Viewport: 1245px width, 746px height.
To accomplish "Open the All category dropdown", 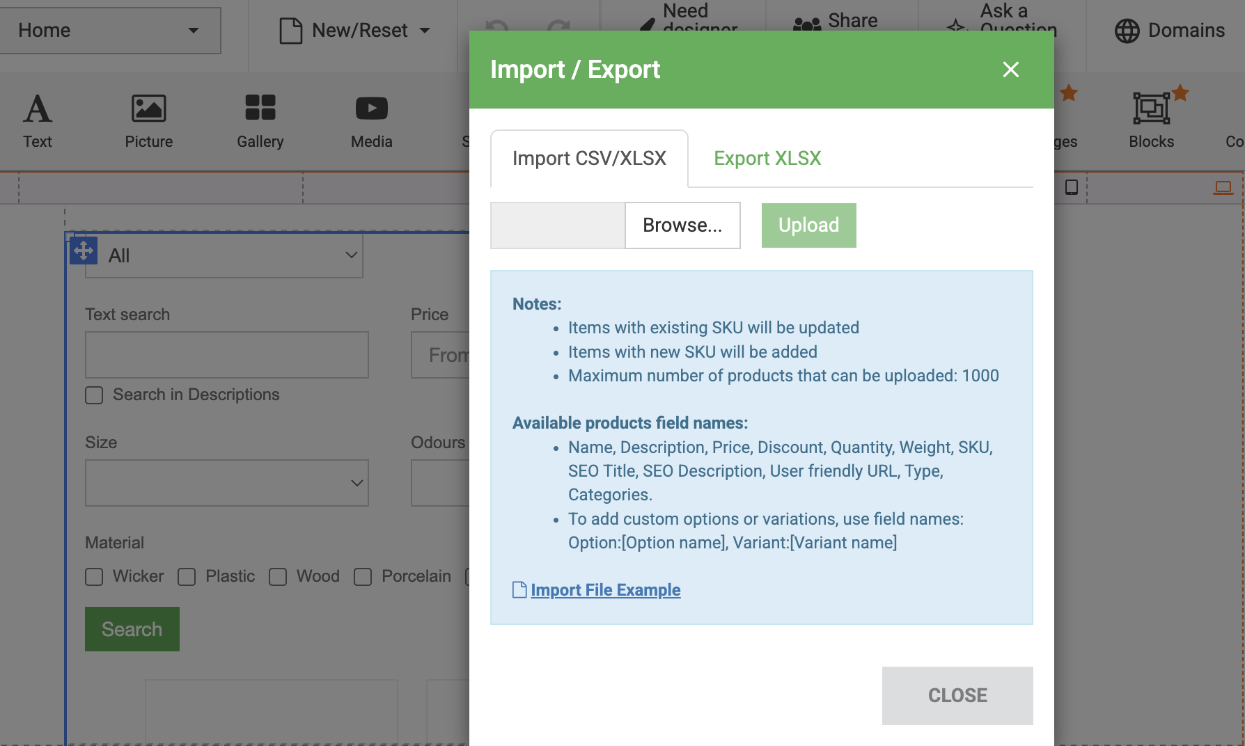I will pyautogui.click(x=224, y=255).
